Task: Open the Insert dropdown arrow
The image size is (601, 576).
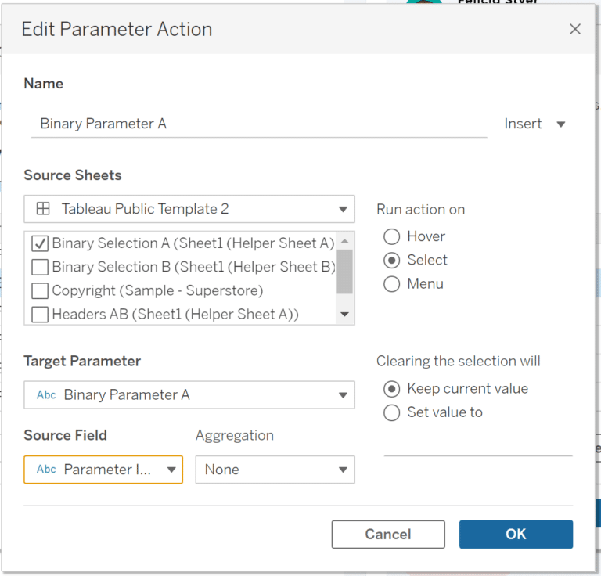Action: click(x=561, y=124)
